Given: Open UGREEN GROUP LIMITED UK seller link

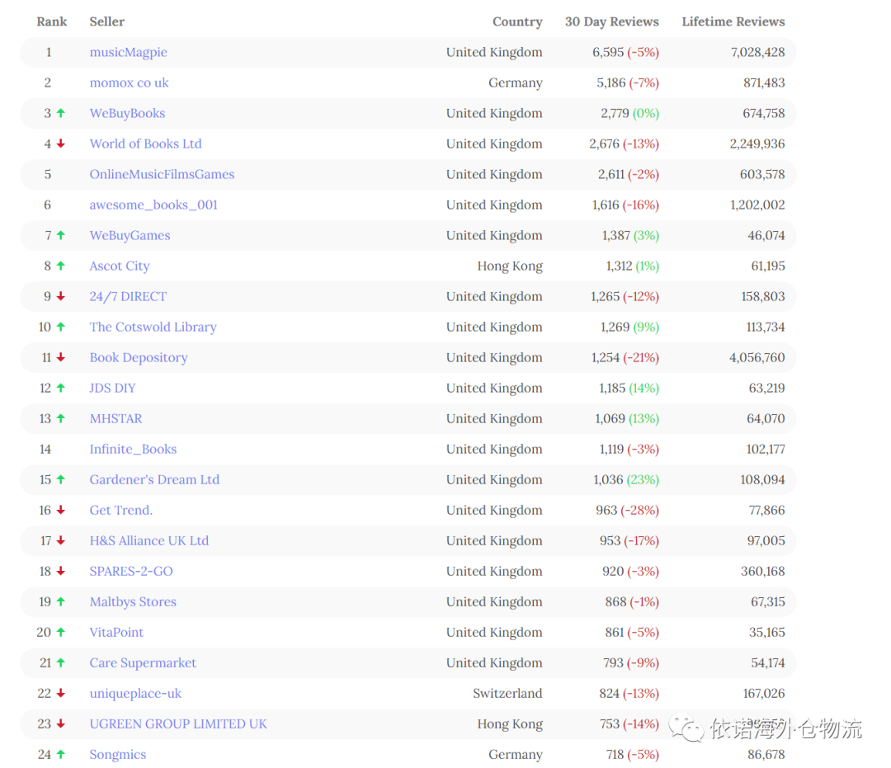Looking at the screenshot, I should tap(178, 724).
